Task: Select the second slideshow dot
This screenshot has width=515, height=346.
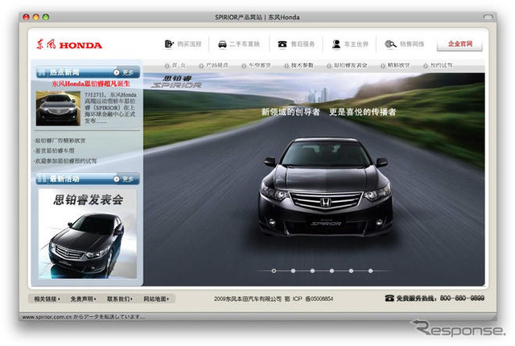Action: (x=293, y=271)
